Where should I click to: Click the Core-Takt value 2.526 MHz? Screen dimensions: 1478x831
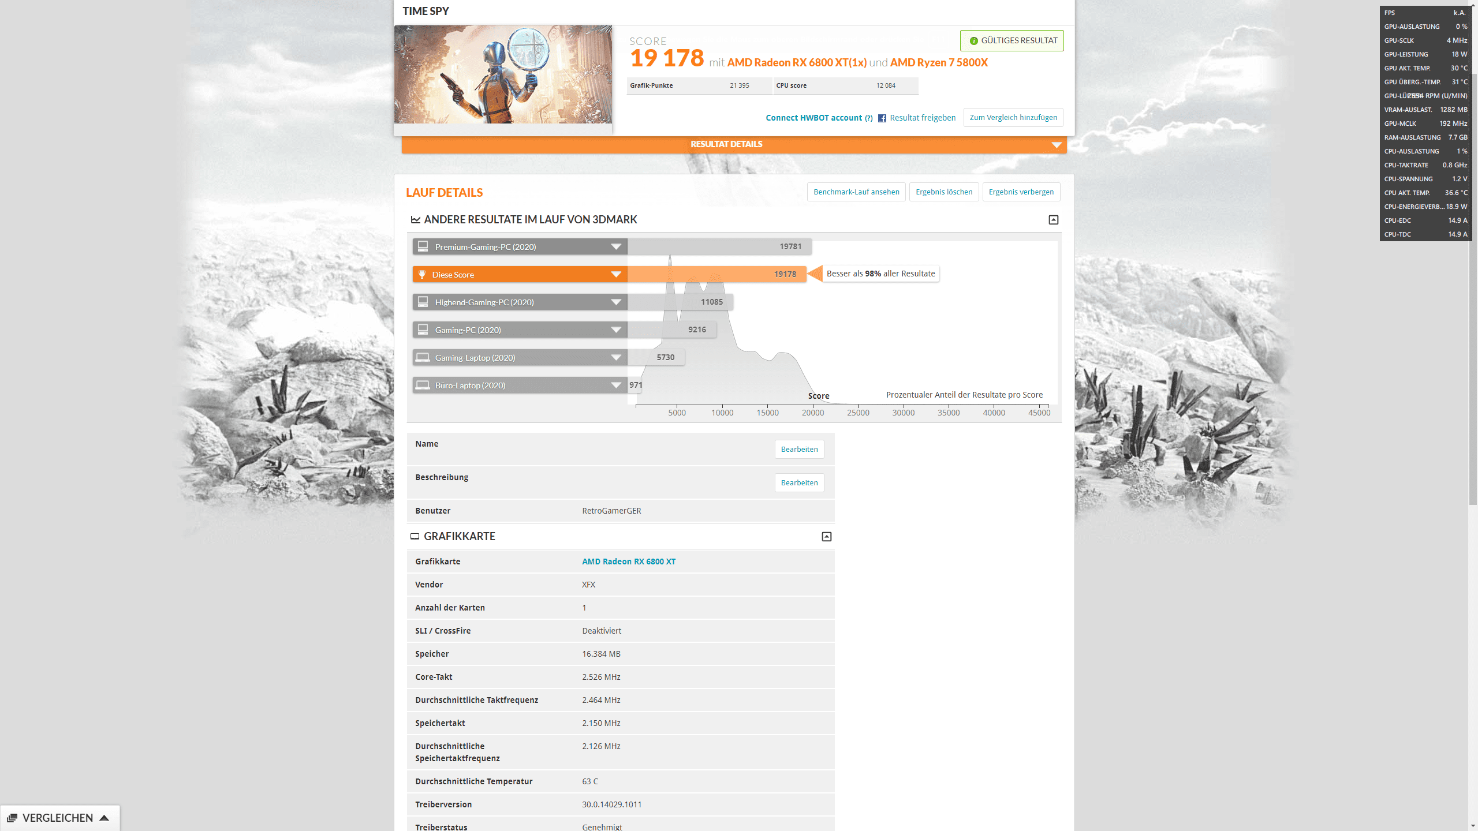tap(601, 677)
